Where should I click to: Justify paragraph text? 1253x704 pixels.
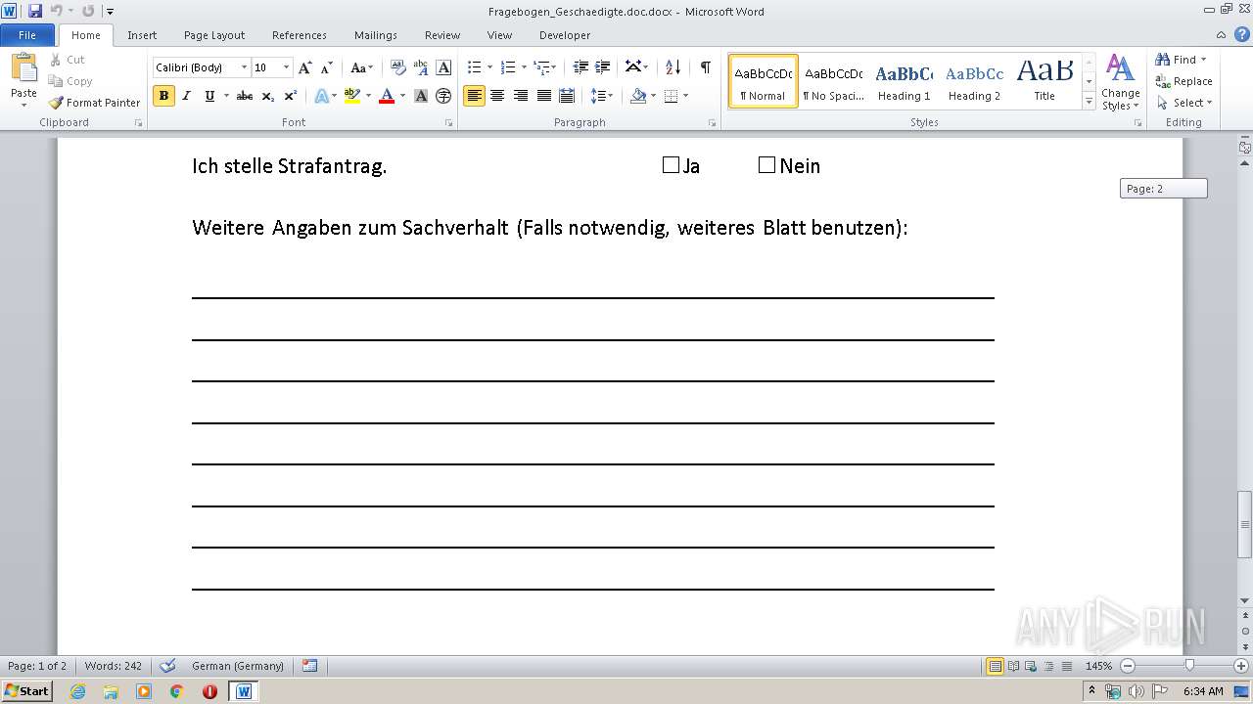(543, 96)
